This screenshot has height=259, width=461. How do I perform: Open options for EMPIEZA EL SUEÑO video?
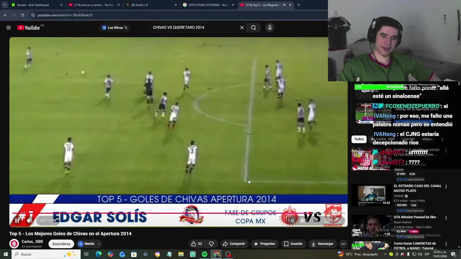pyautogui.click(x=446, y=150)
